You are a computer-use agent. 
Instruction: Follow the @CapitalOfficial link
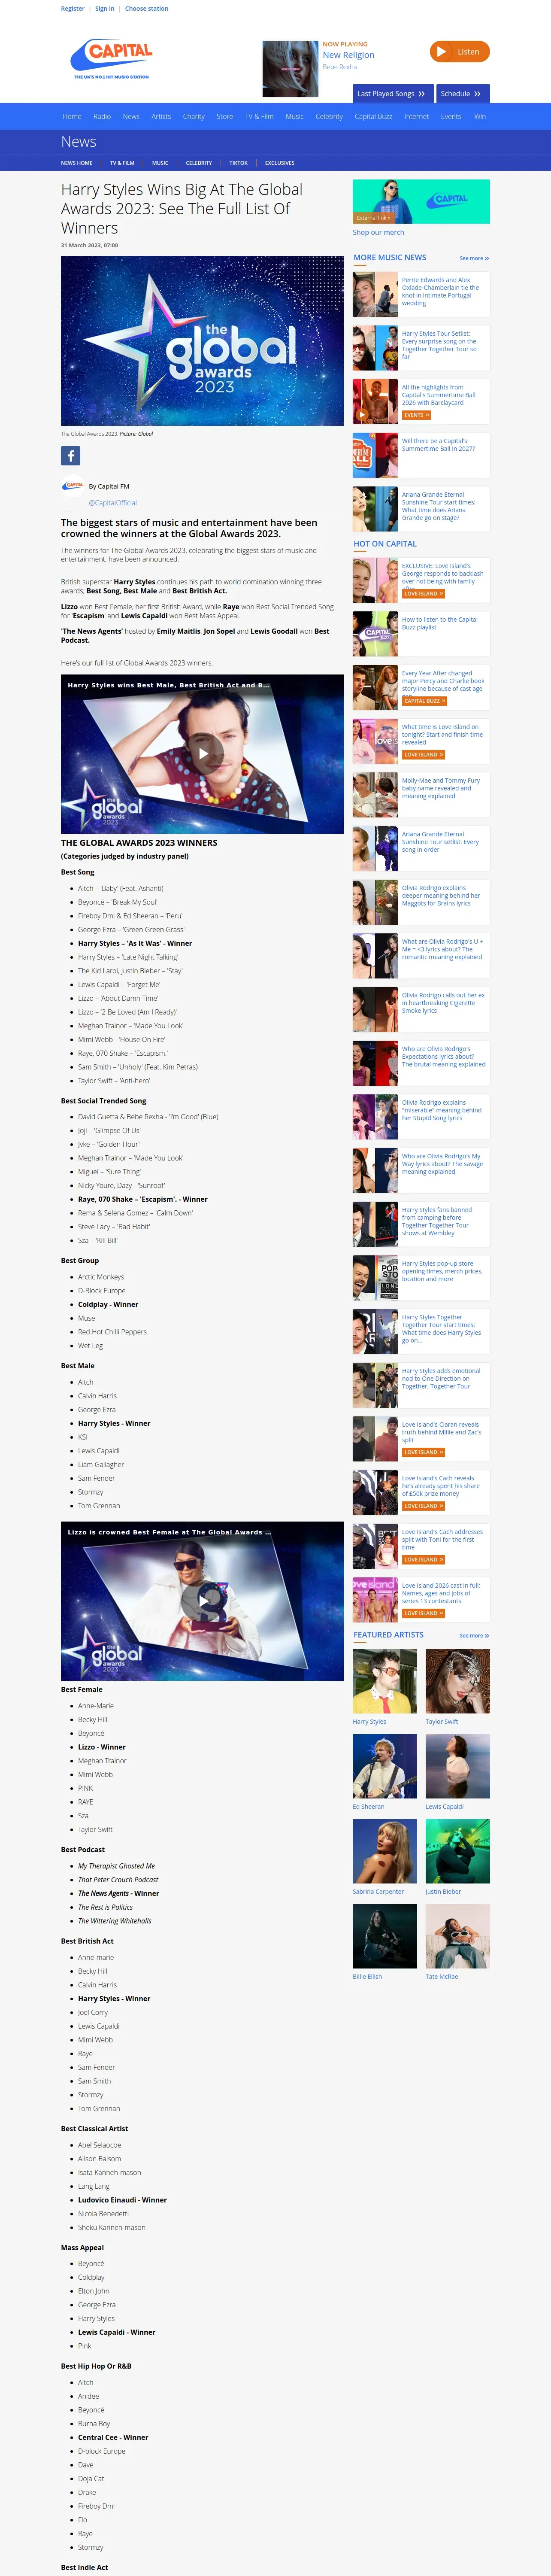click(113, 503)
